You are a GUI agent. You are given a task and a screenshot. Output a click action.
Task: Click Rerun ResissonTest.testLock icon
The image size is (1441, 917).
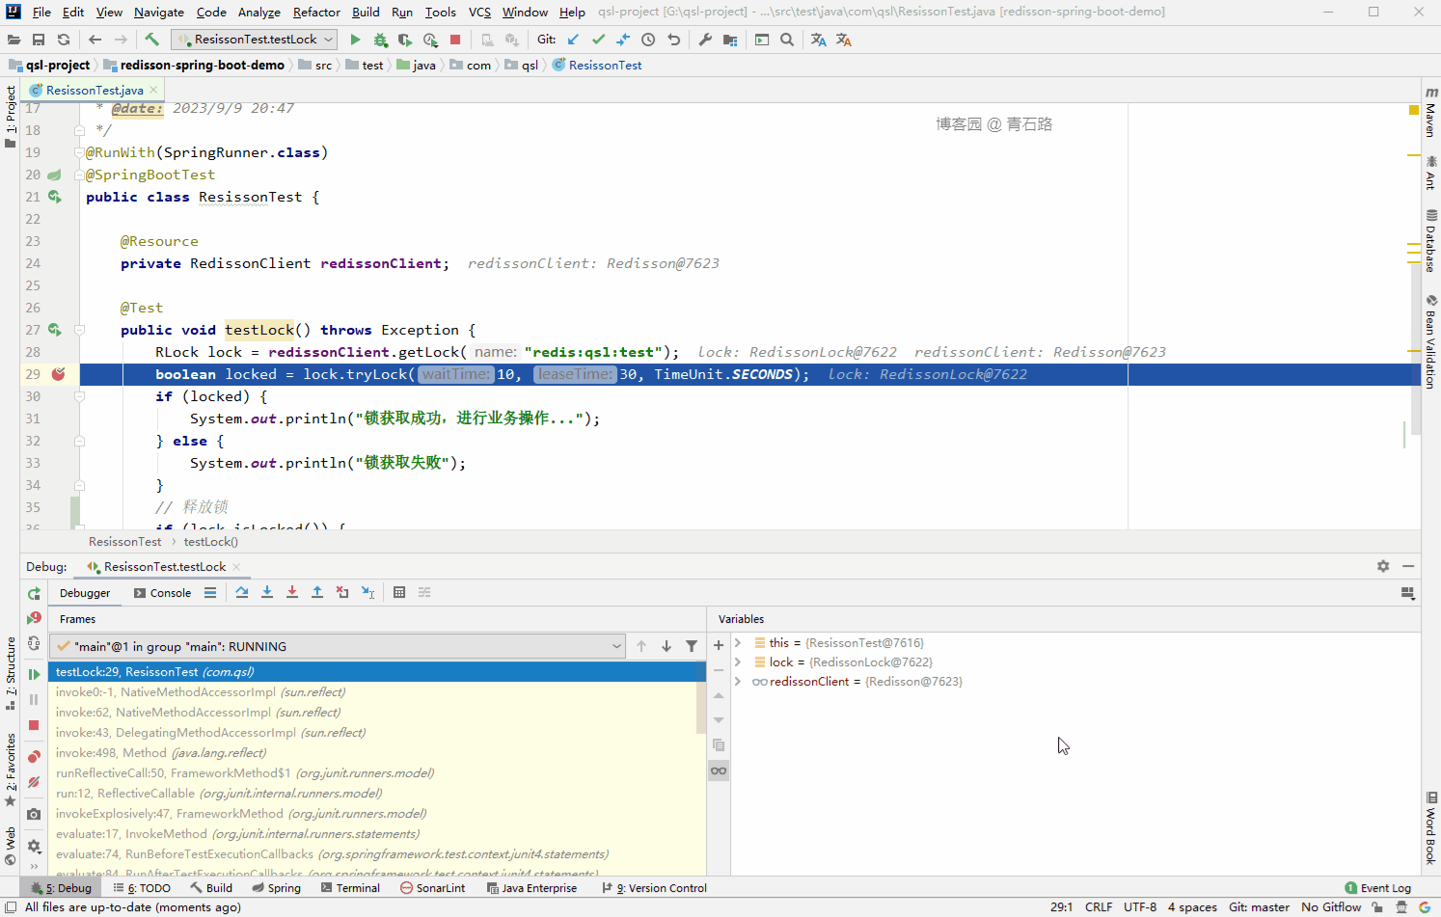pyautogui.click(x=34, y=594)
